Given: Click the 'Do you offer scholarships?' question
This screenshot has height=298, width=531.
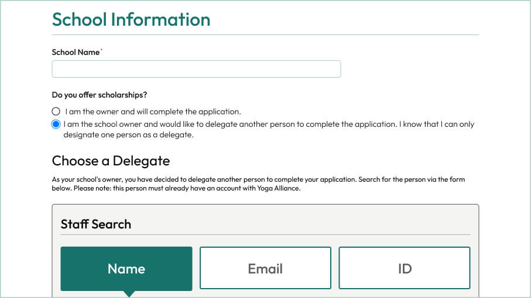Looking at the screenshot, I should point(100,95).
